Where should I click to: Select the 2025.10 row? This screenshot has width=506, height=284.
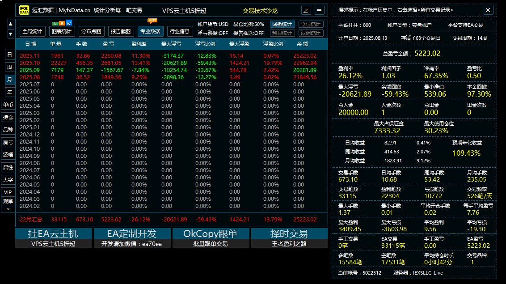coord(171,63)
